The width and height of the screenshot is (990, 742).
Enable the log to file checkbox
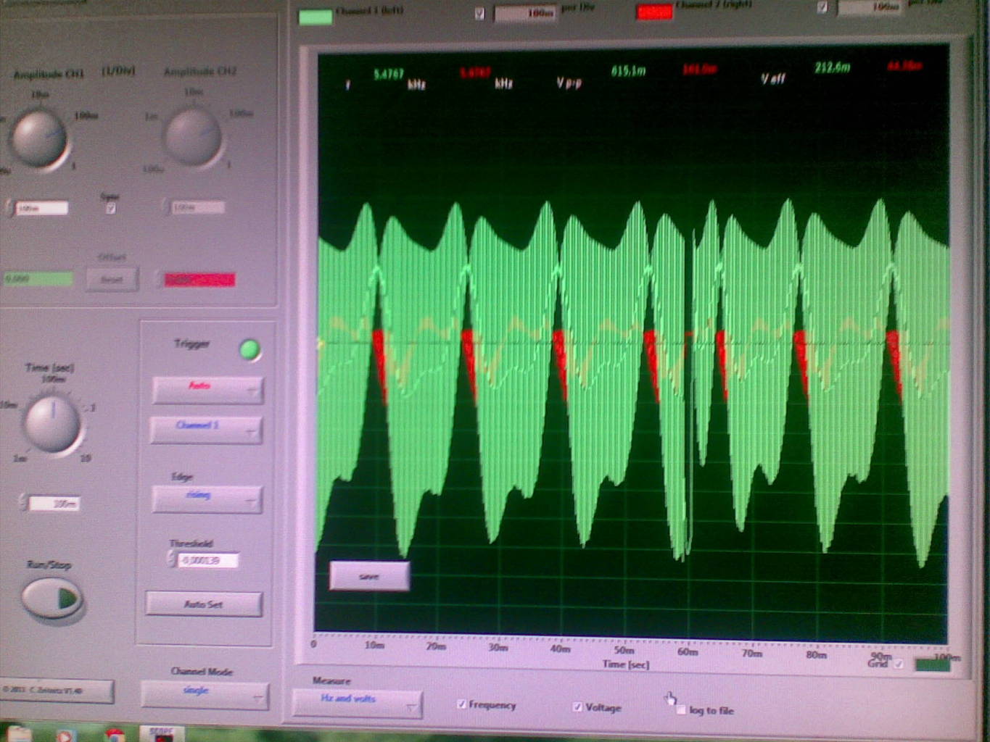[x=681, y=710]
